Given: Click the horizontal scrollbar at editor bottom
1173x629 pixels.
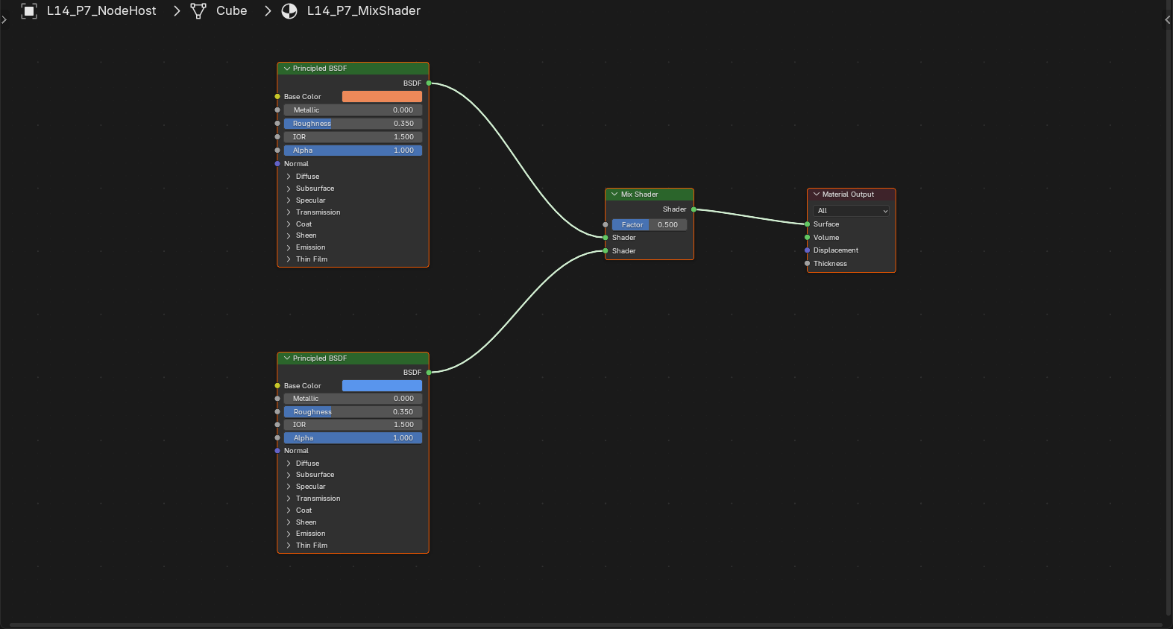Looking at the screenshot, I should 586,625.
